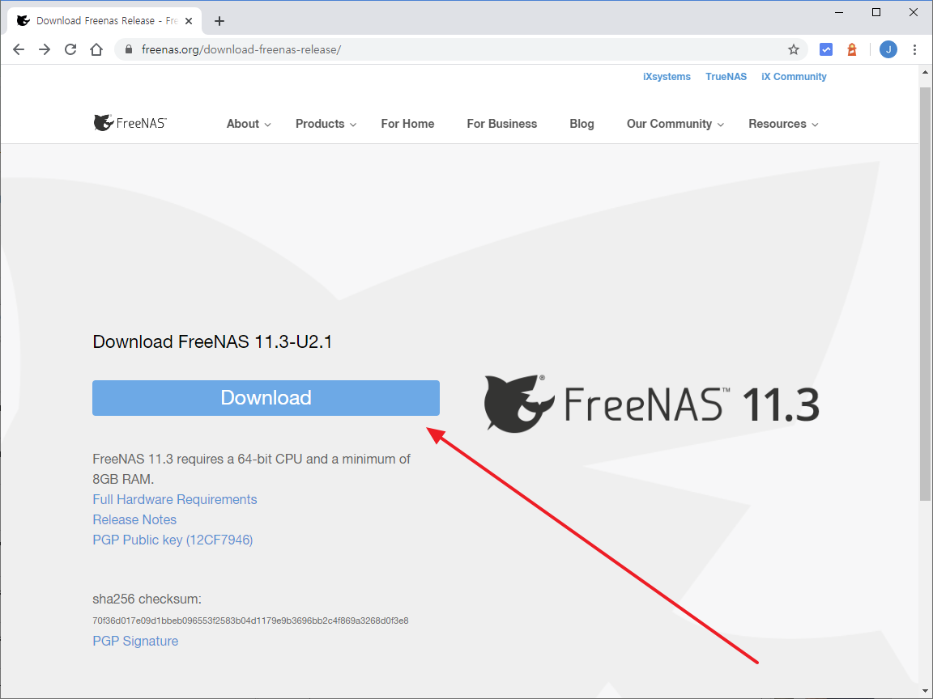Open the For Business page
The image size is (933, 699).
[501, 124]
